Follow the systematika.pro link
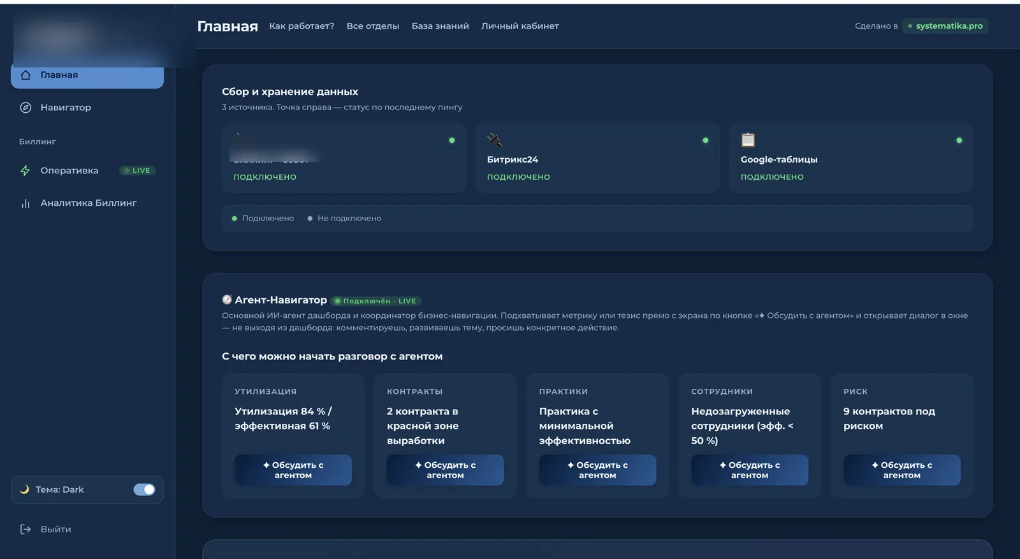Image resolution: width=1020 pixels, height=559 pixels. pos(945,26)
